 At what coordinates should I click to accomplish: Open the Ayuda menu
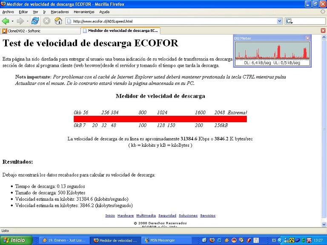pyautogui.click(x=104, y=12)
